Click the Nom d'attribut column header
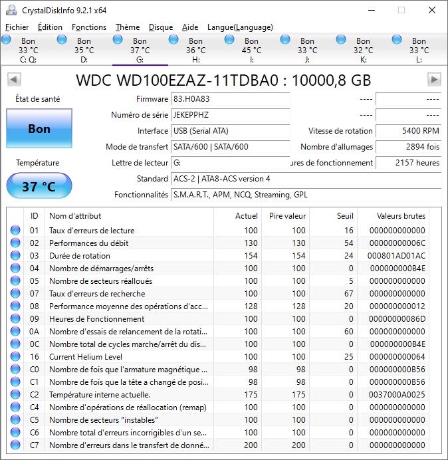Viewport: 448px width, 460px height. (x=130, y=216)
